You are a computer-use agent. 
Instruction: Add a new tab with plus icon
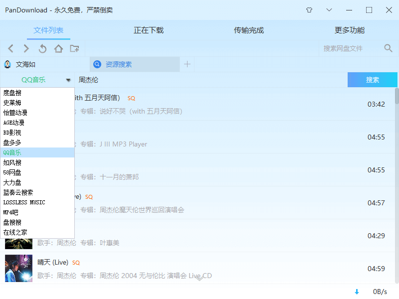188,64
